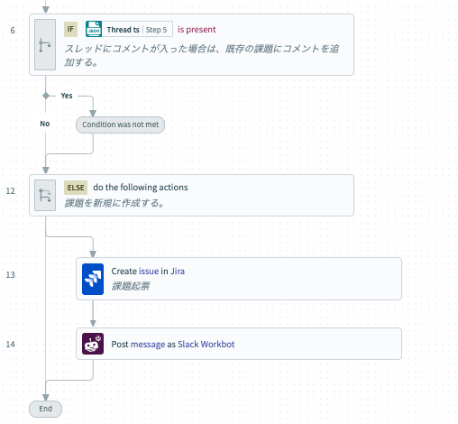Click step number 13 in the margin

tap(10, 275)
